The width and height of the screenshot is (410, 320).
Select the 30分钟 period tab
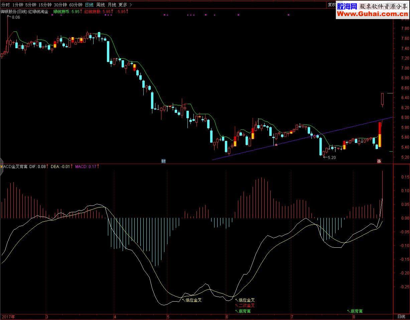click(x=60, y=5)
